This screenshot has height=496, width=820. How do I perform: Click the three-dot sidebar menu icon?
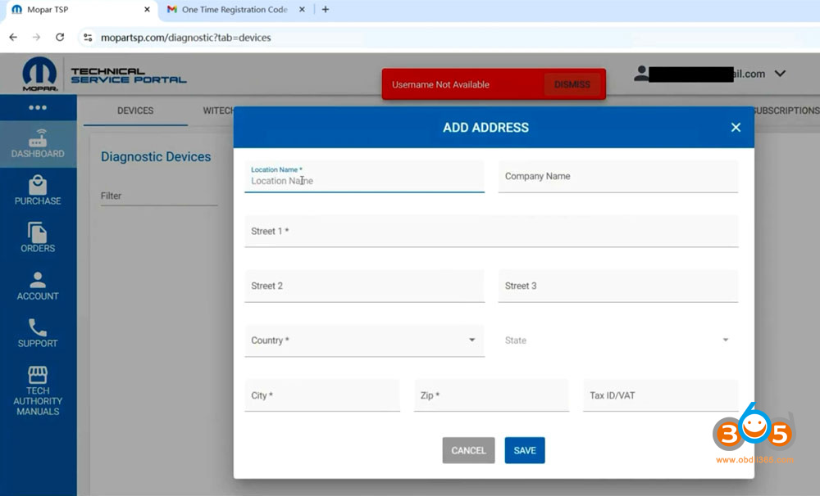pyautogui.click(x=38, y=107)
